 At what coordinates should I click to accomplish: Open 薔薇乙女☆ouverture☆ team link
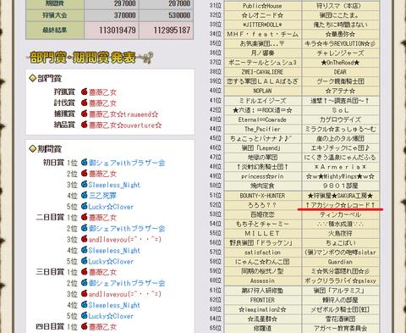tap(125, 125)
